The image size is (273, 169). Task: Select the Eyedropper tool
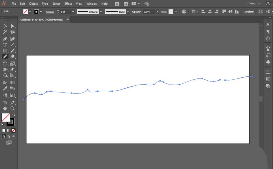tap(5, 88)
